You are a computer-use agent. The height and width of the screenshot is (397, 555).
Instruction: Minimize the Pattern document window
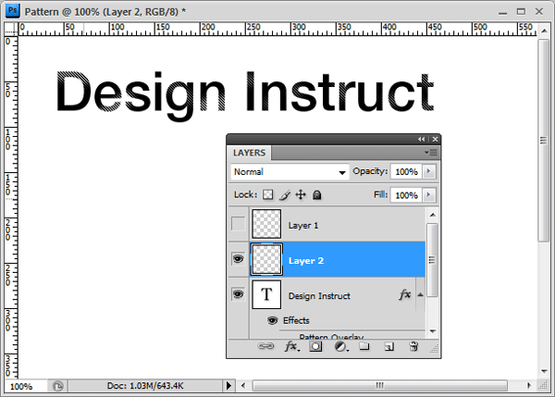pos(502,13)
